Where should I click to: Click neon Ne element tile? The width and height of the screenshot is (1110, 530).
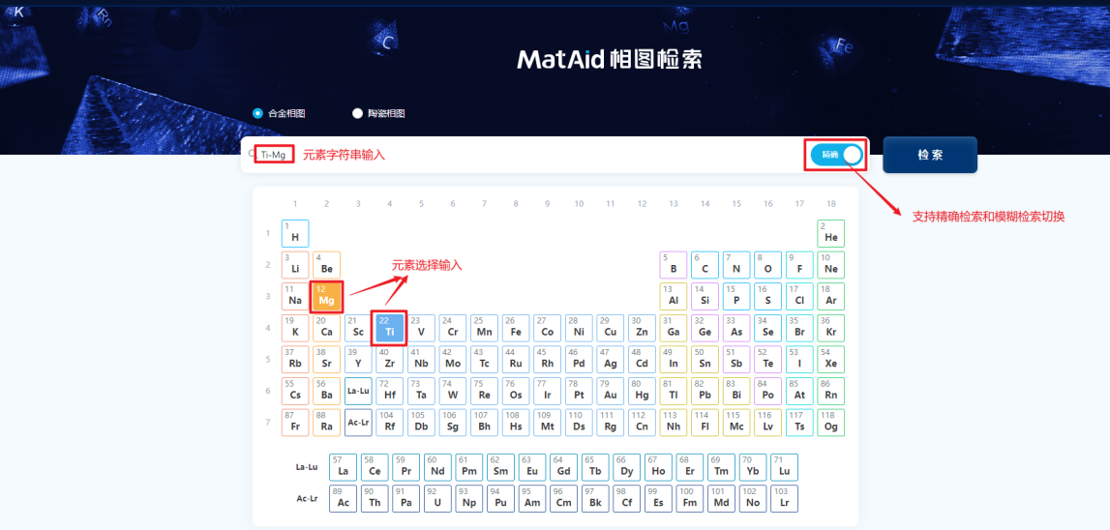[x=831, y=265]
